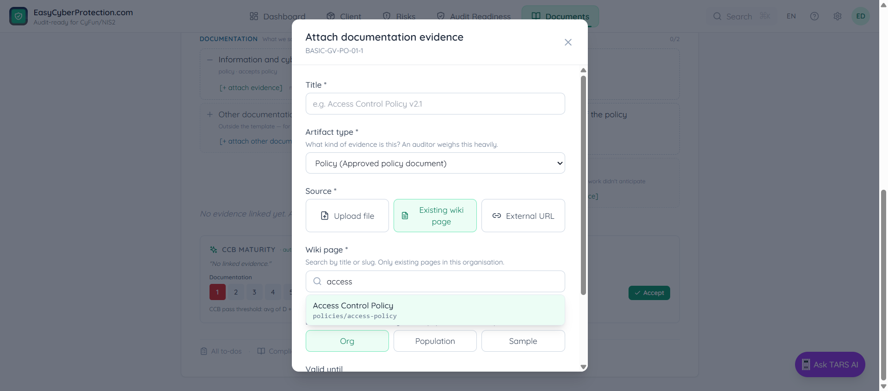
Task: Choose Access Control Policy wiki result
Action: [435, 310]
